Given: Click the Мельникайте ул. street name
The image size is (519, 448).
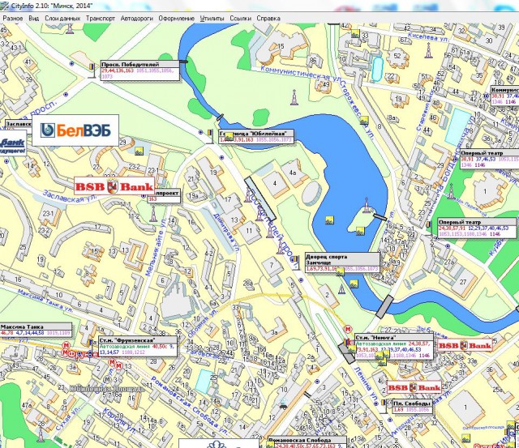Looking at the screenshot, I should click(156, 247).
